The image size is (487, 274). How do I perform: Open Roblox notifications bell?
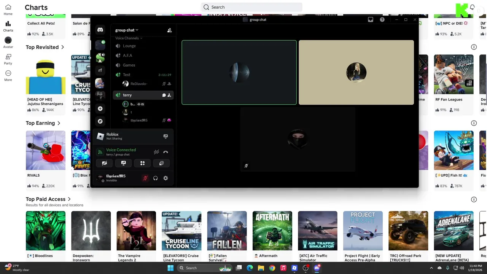[x=472, y=7]
